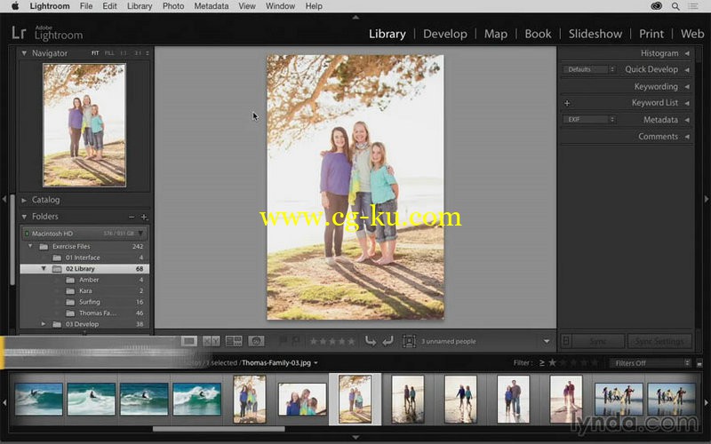
Task: Toggle sync switch left of Sync button
Action: [566, 341]
